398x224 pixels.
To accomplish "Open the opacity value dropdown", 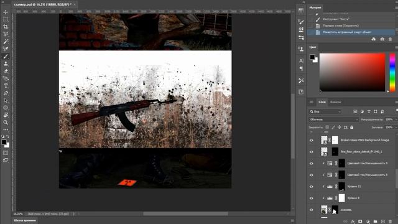I will point(396,119).
